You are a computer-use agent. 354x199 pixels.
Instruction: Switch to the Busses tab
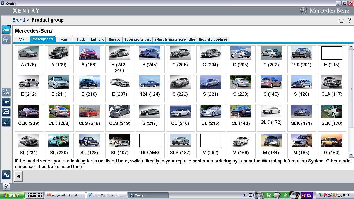coord(114,40)
